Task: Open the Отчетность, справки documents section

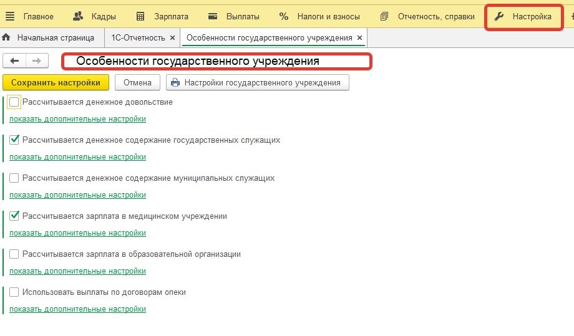Action: [384, 16]
